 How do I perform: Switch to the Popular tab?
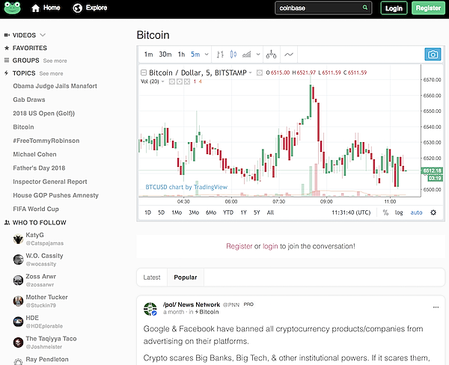[186, 277]
